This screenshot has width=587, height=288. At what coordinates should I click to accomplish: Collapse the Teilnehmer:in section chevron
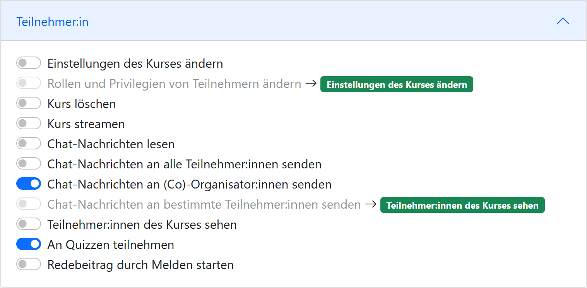pyautogui.click(x=563, y=21)
